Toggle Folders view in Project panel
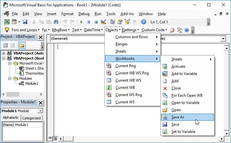The height and width of the screenshot is (143, 231). [x=22, y=45]
